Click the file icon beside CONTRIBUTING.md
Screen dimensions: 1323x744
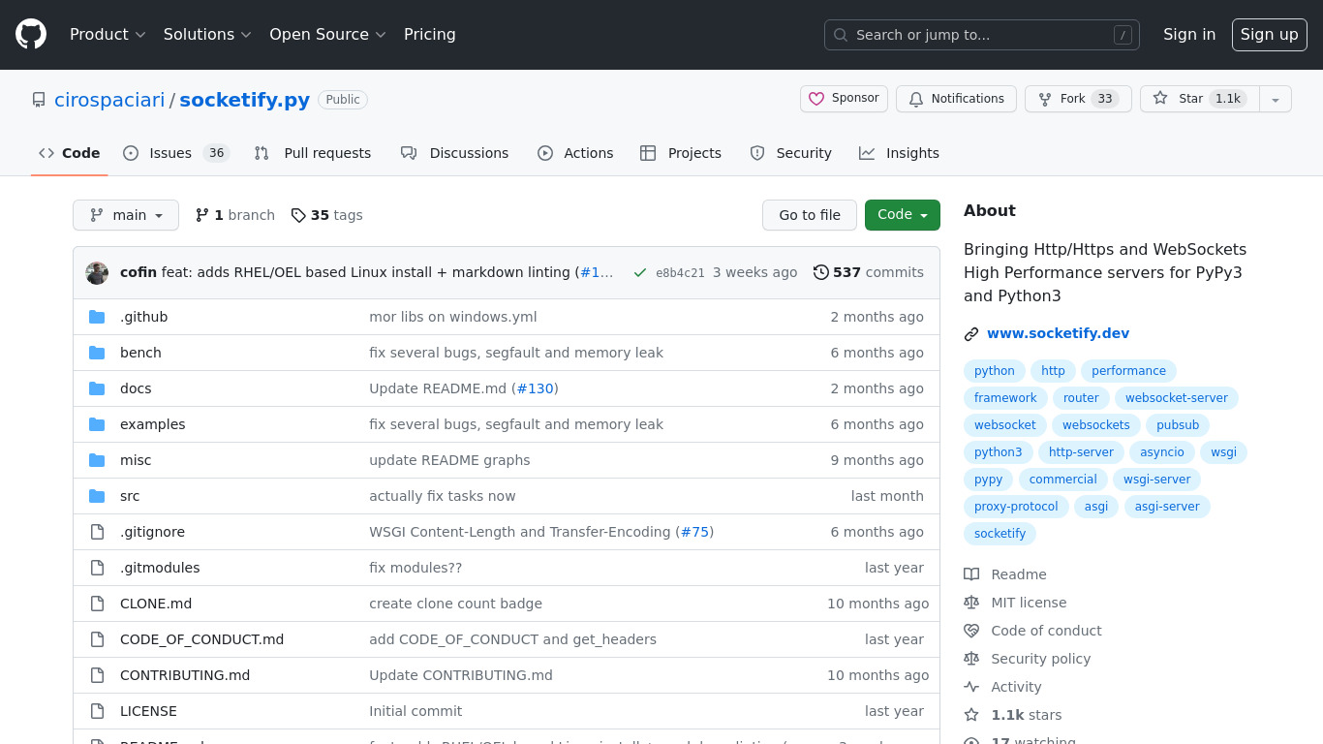97,675
